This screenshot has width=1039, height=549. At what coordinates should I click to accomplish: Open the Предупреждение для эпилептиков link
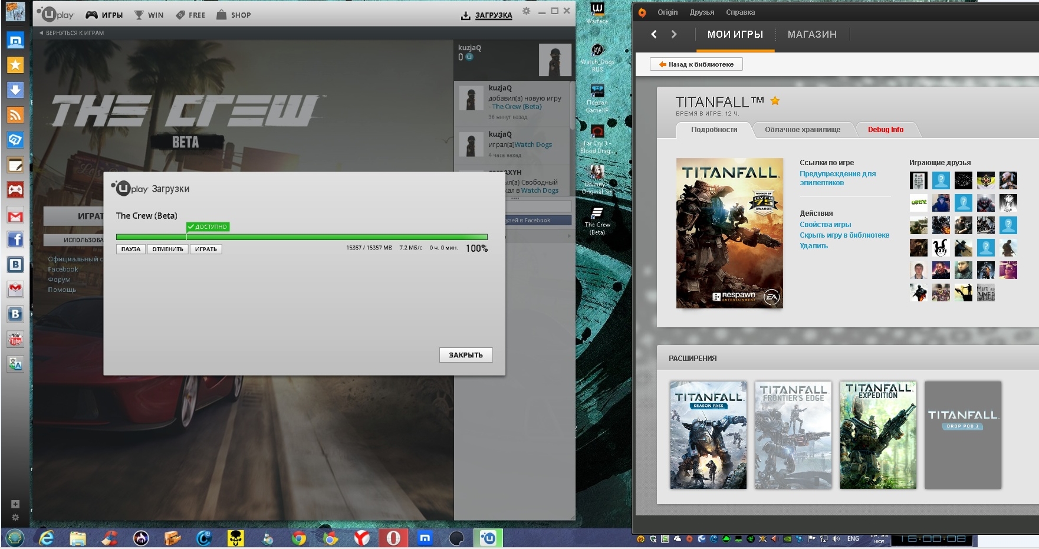coord(837,178)
